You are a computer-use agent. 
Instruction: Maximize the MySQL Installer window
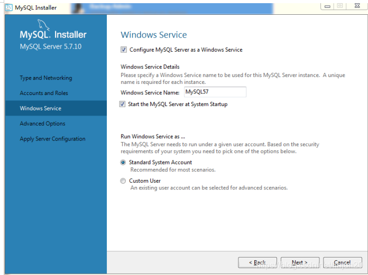pos(340,6)
